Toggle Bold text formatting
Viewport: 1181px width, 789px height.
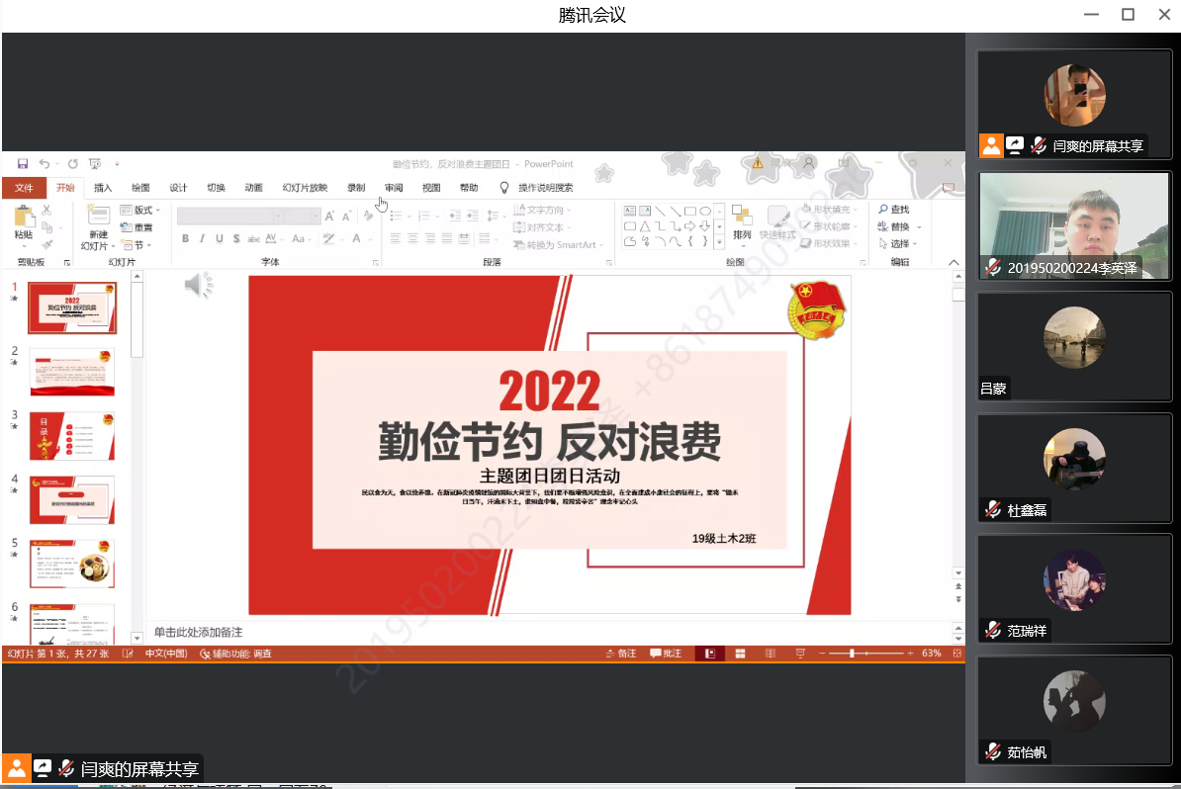185,238
